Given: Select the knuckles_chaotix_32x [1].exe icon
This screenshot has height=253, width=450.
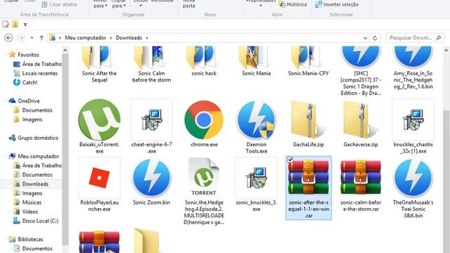Looking at the screenshot, I should [x=413, y=120].
